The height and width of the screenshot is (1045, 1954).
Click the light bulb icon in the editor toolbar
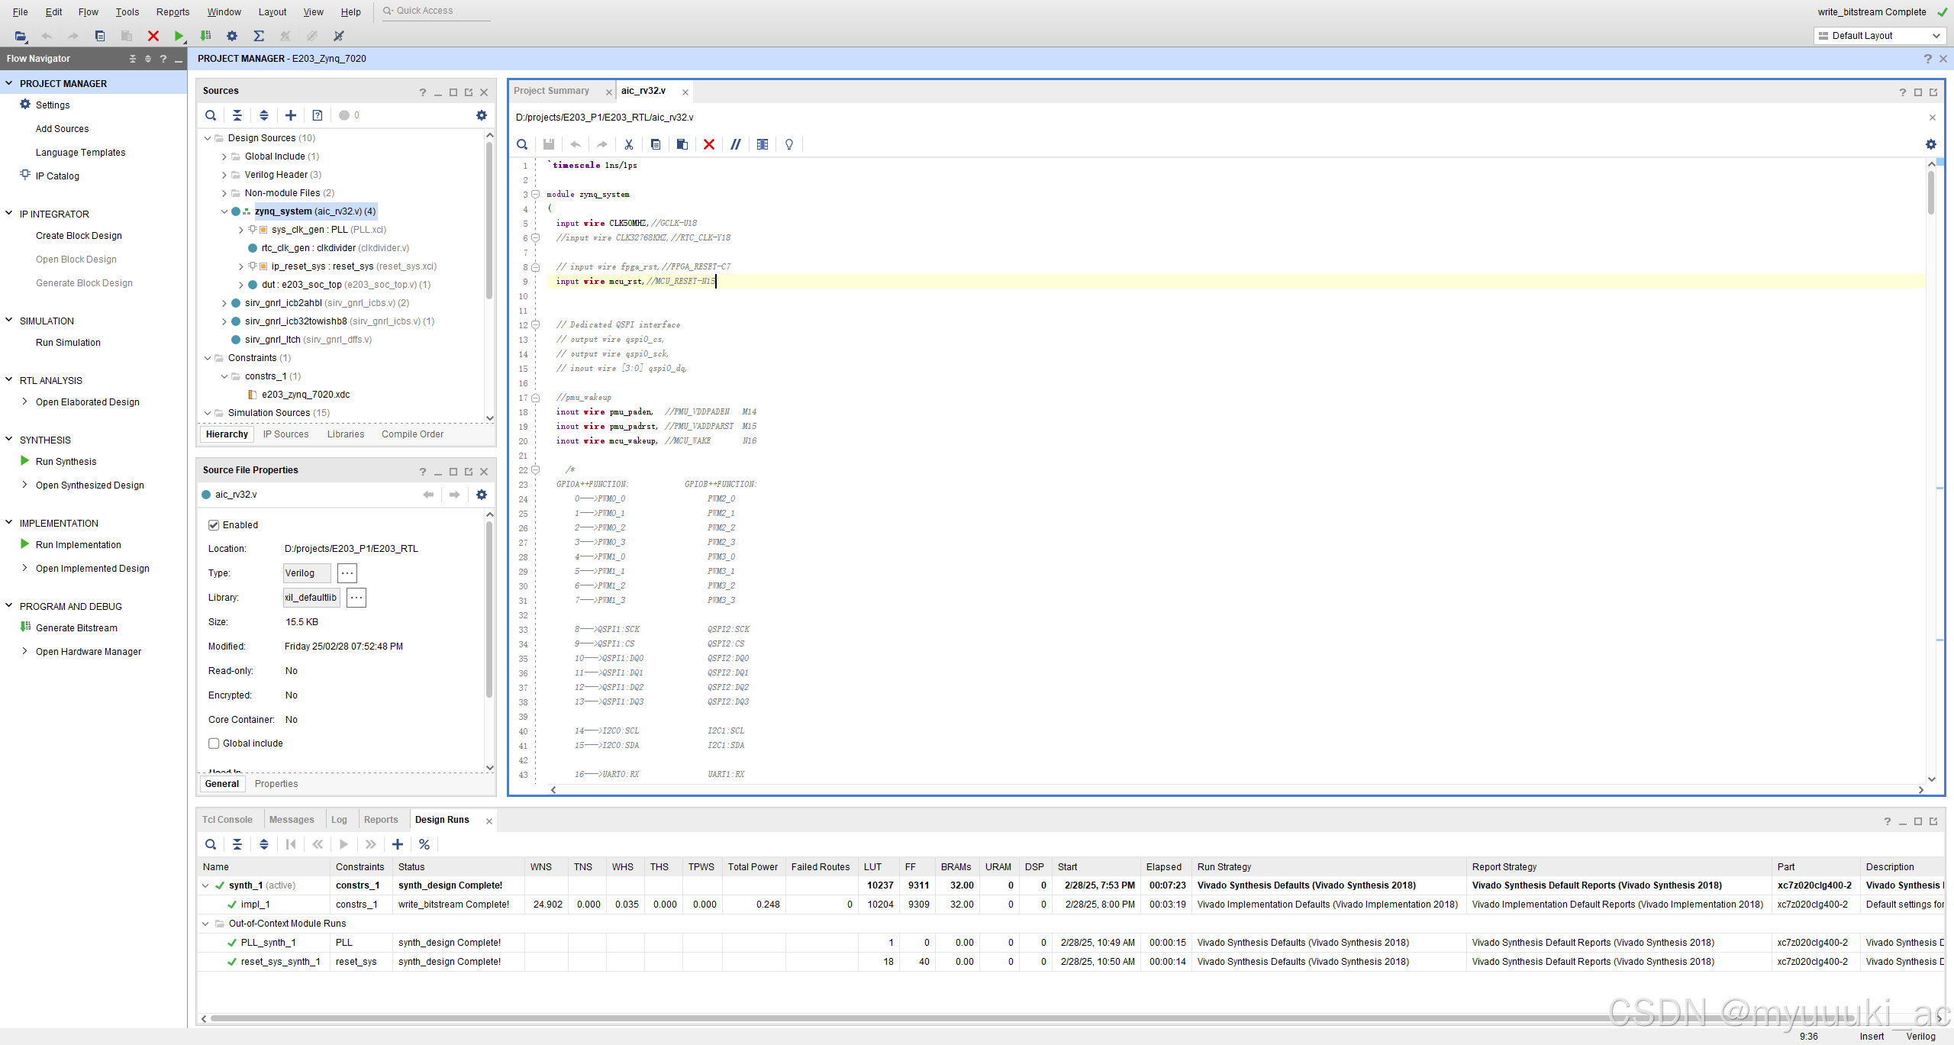[788, 144]
